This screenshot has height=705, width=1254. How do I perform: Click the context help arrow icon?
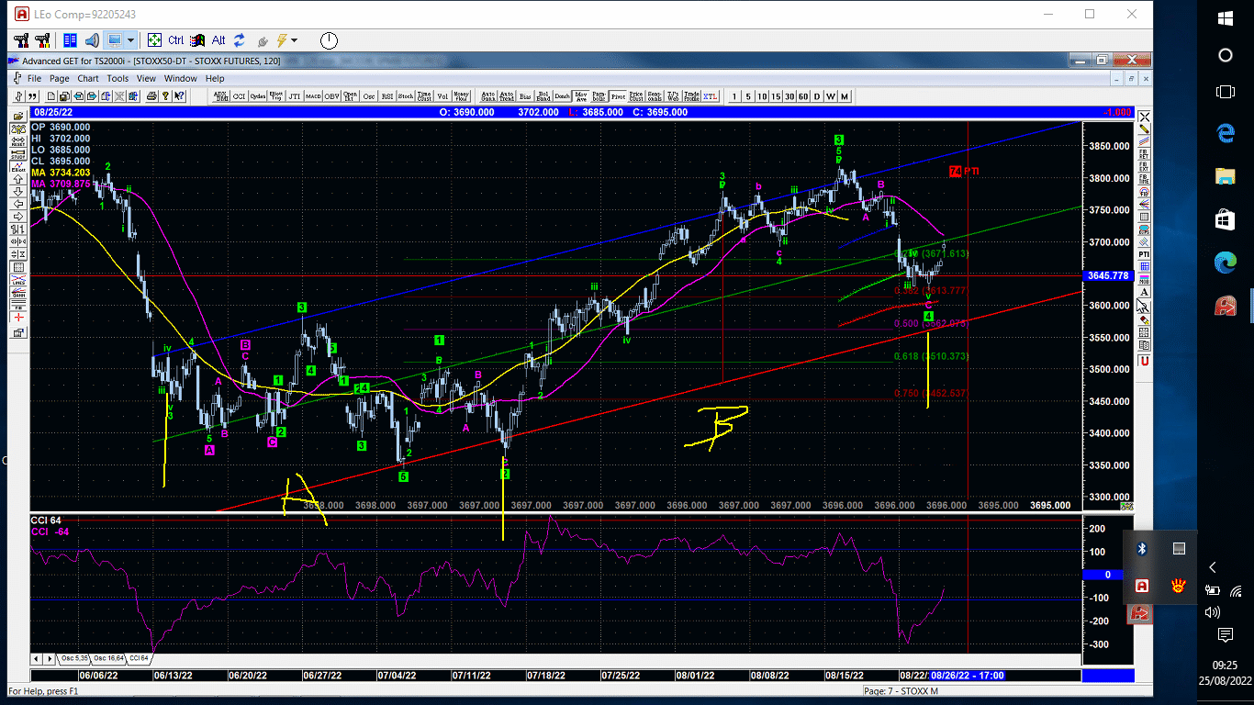tap(179, 95)
